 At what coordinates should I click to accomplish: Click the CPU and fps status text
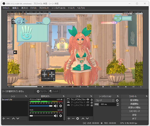coord(128,123)
